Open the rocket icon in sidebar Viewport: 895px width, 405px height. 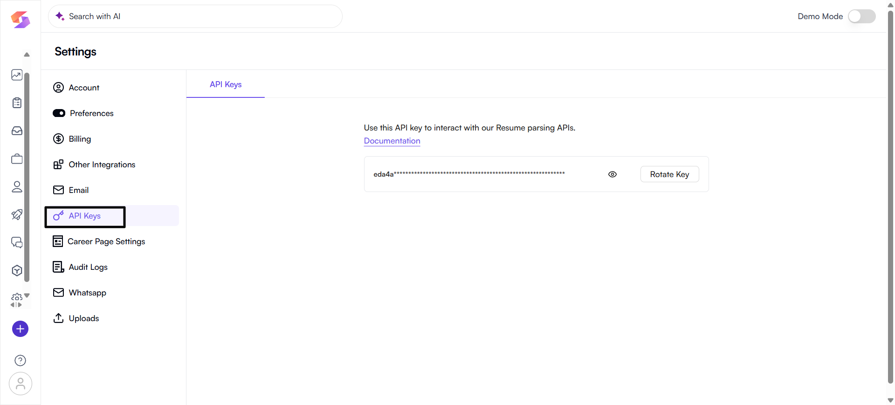click(x=17, y=214)
